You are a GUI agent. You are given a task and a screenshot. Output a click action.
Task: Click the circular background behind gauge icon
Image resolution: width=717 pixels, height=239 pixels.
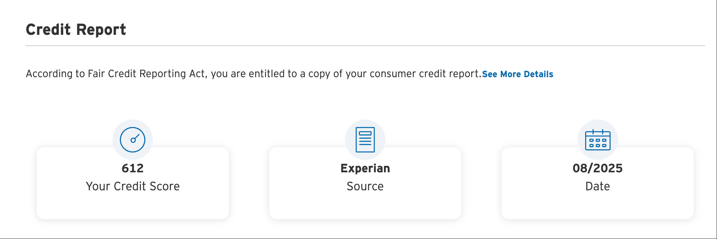click(133, 140)
